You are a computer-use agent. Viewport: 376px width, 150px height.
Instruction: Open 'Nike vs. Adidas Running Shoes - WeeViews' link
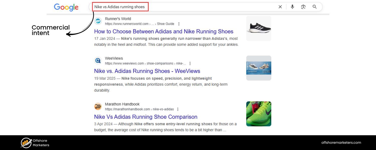coord(147,71)
